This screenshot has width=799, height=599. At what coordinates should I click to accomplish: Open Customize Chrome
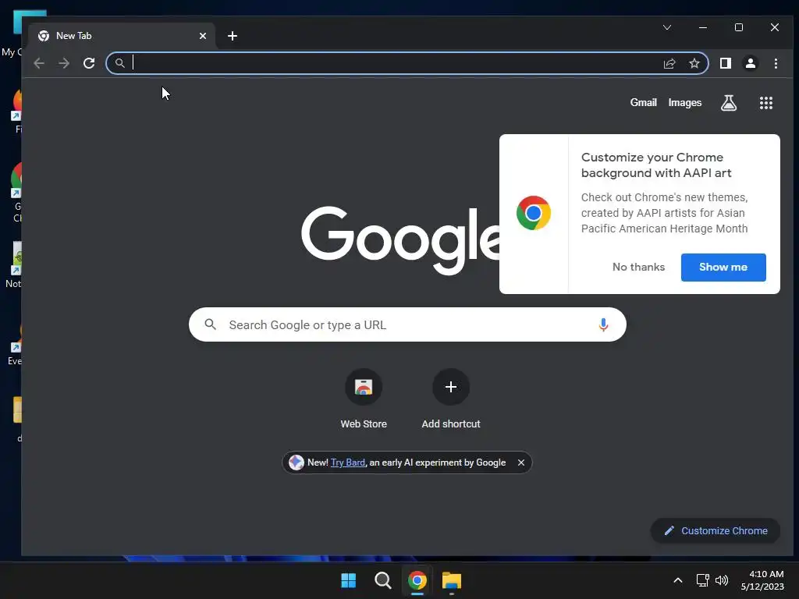pos(716,530)
